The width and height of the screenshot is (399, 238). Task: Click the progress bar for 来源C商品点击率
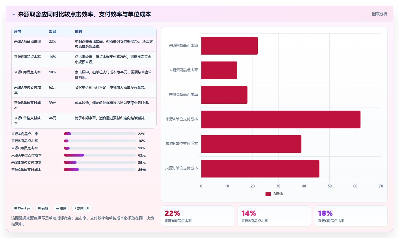pyautogui.click(x=100, y=148)
